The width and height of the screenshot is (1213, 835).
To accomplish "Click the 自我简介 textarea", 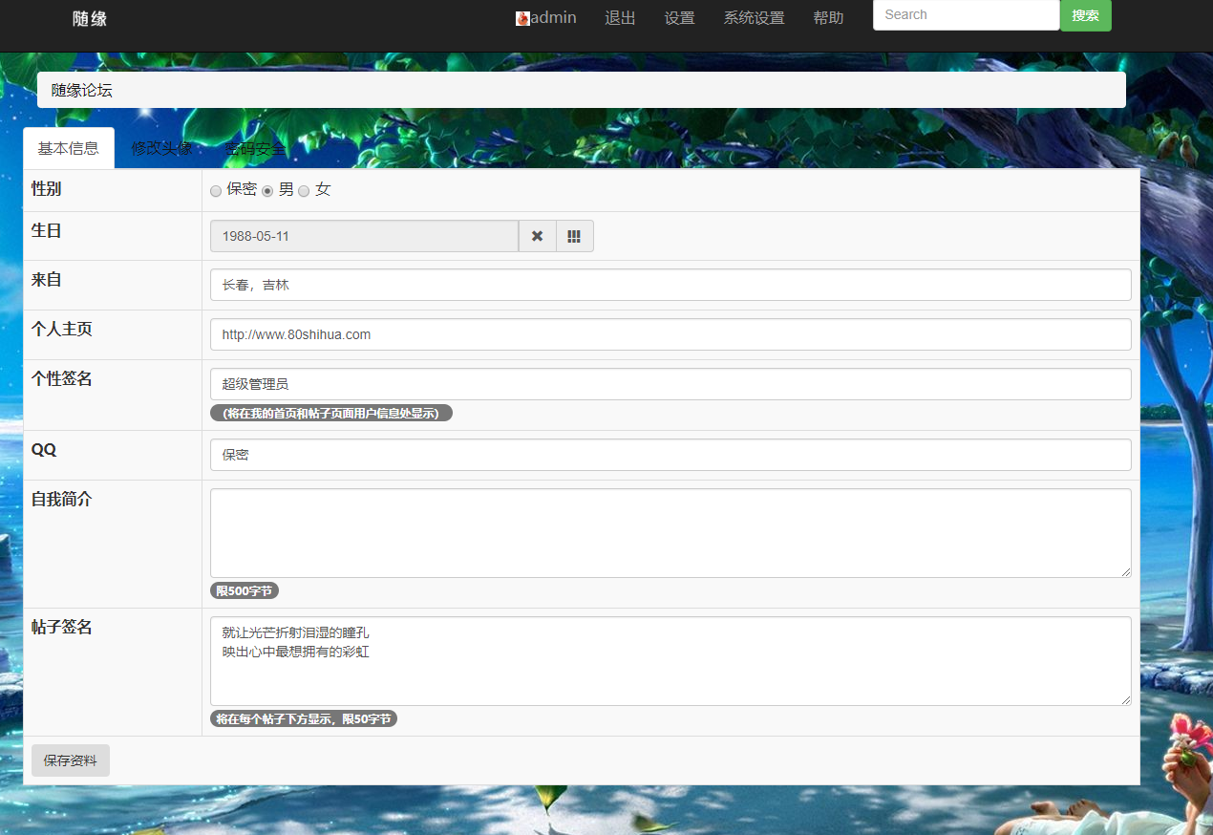I will coord(670,533).
